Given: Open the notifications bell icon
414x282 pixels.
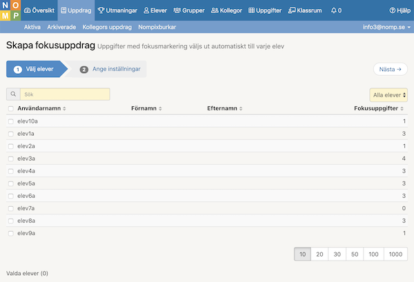Looking at the screenshot, I should click(x=334, y=10).
